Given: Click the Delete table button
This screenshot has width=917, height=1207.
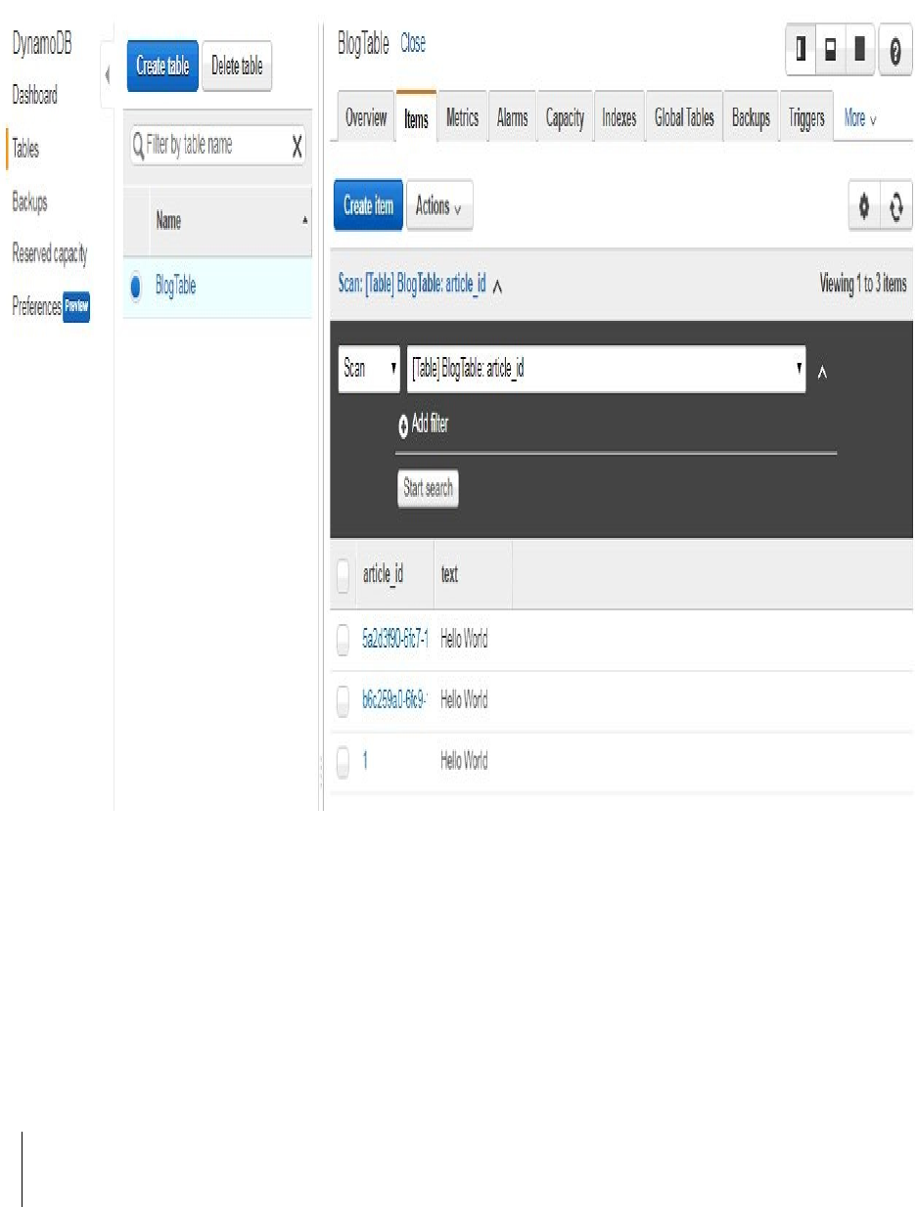Looking at the screenshot, I should 237,67.
